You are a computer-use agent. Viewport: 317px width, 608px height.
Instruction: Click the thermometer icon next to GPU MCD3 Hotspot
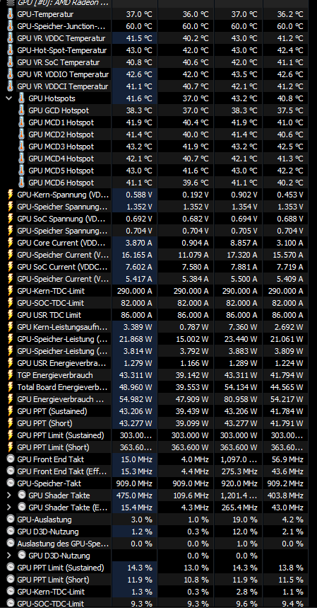coord(22,147)
